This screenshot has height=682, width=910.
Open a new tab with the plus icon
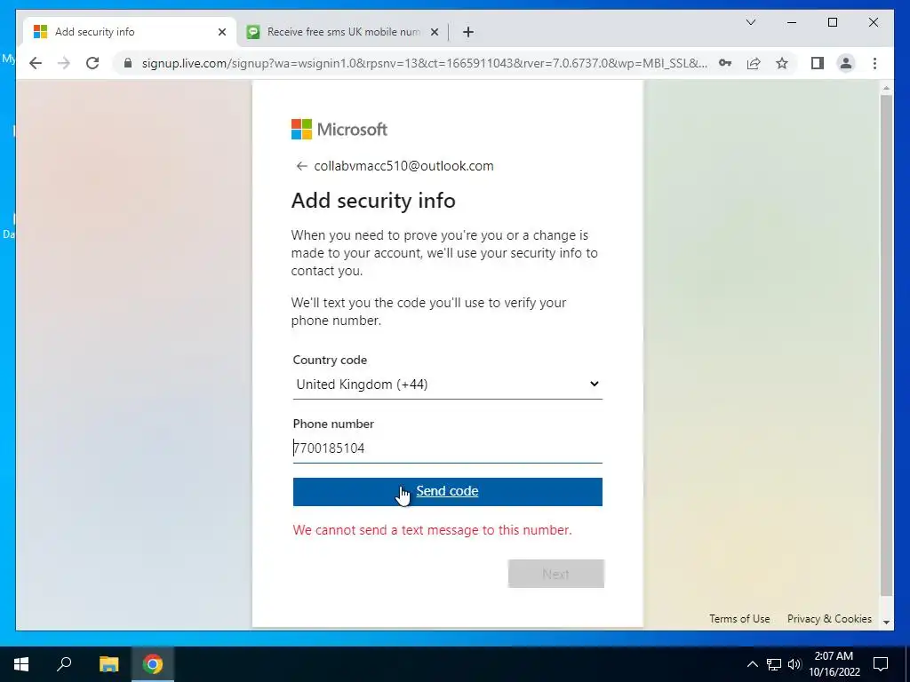click(x=468, y=32)
